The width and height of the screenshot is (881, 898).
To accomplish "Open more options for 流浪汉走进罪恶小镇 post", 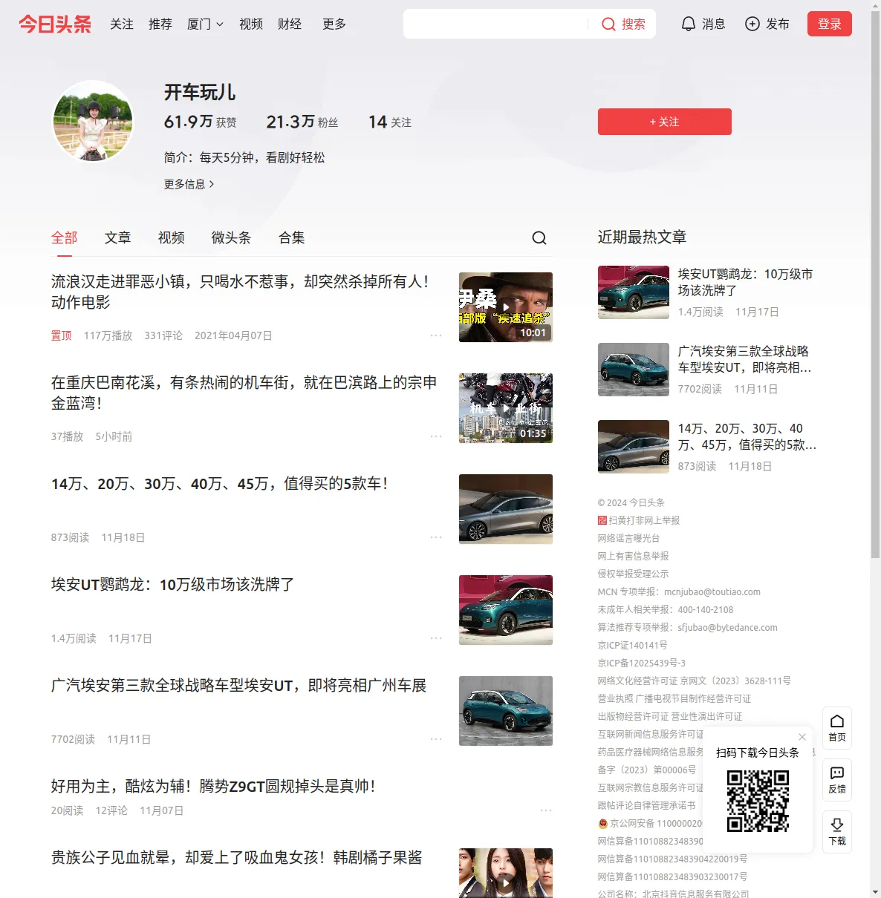I will tap(436, 335).
